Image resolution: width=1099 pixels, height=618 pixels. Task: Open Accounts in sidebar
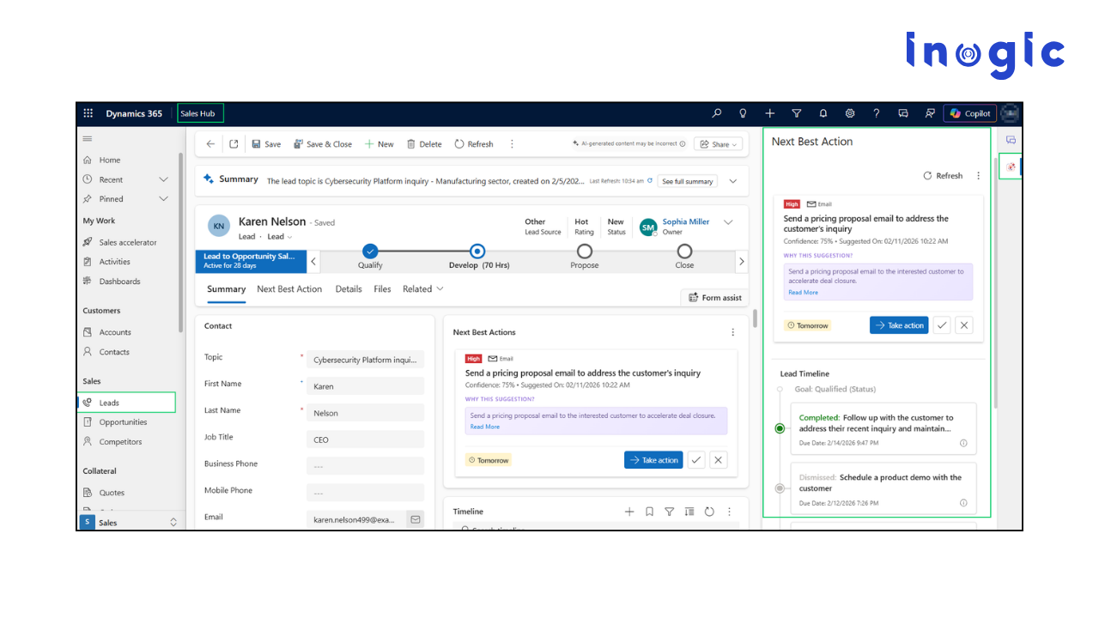[115, 332]
